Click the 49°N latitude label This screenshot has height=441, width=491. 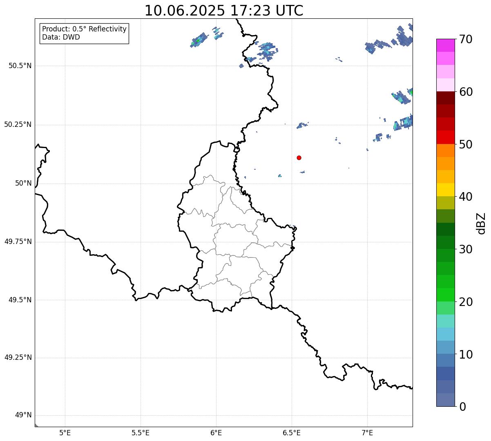(23, 415)
